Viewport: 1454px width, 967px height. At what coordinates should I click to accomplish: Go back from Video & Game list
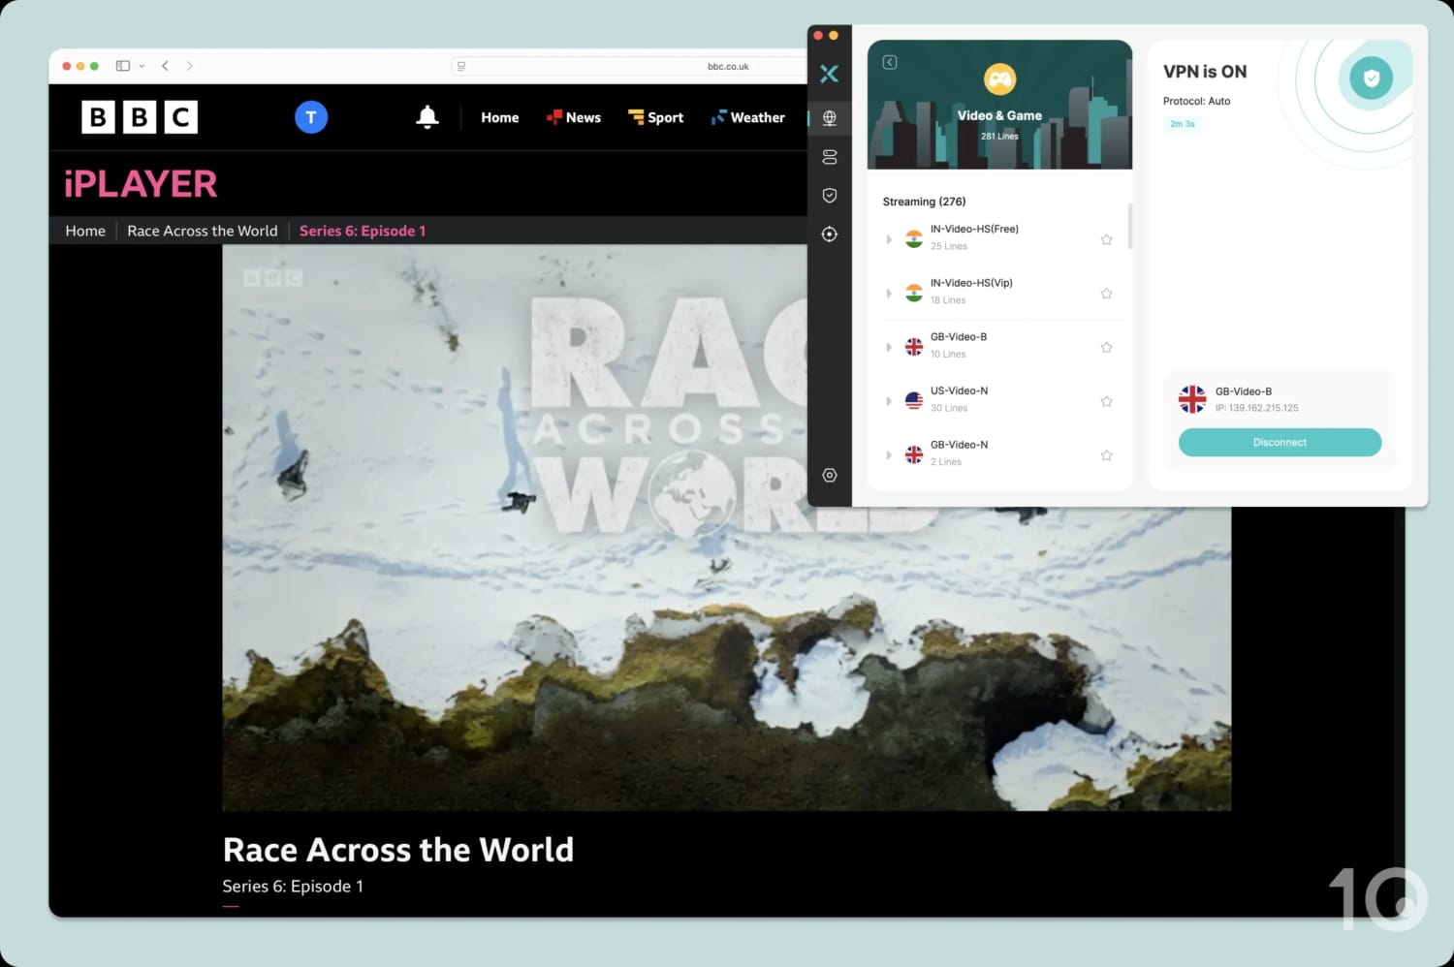[x=890, y=62]
